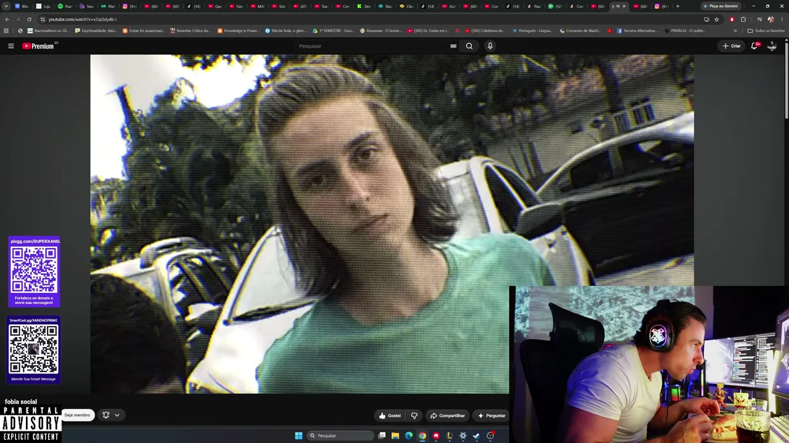Image resolution: width=789 pixels, height=443 pixels.
Task: Open the YouTube account avatar menu
Action: point(772,46)
